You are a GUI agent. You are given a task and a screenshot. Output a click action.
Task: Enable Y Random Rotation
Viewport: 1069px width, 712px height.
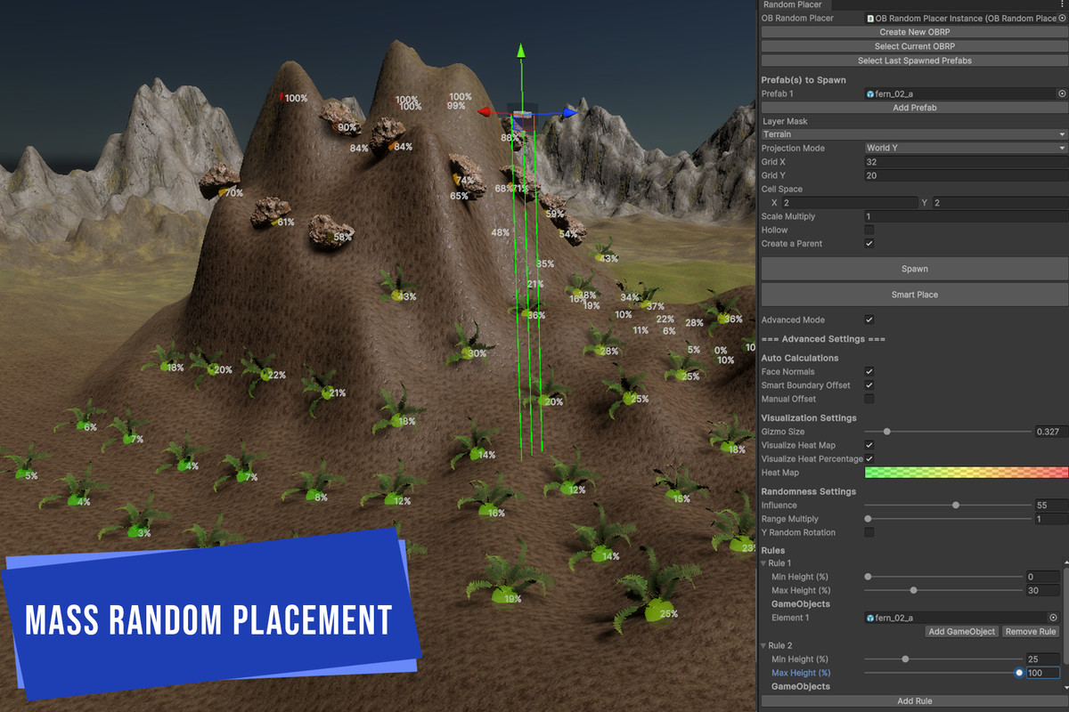point(869,532)
